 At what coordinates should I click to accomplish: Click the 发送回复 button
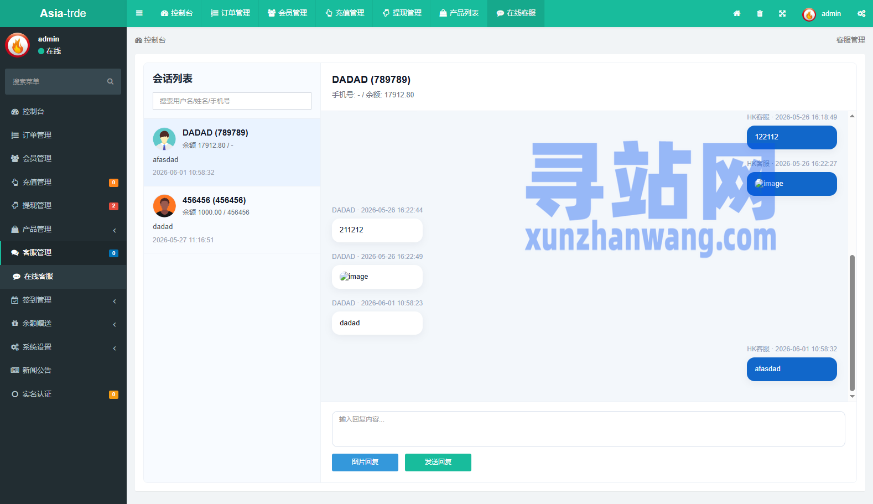(x=438, y=463)
